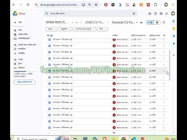The image size is (187, 140).
Task: Open the Type filter chip
Action: [51, 29]
